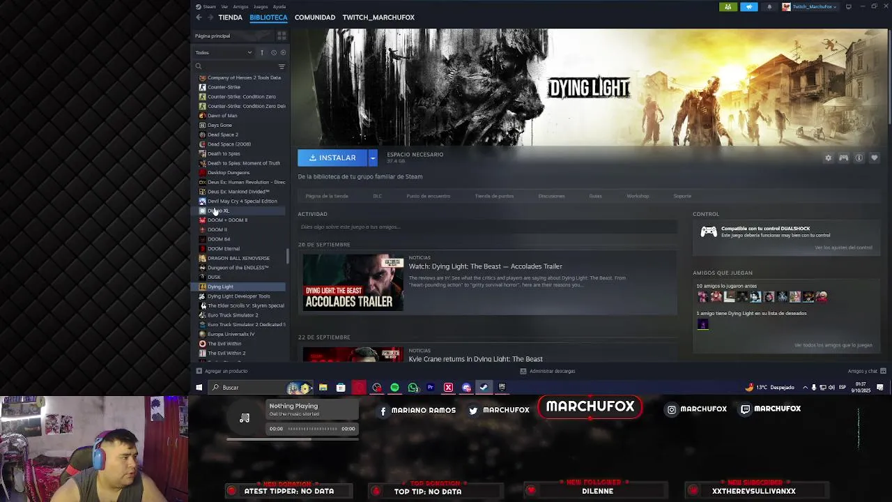Click the Windows taskbar Buscar search box
Screen dimensions: 892x502
coord(260,388)
